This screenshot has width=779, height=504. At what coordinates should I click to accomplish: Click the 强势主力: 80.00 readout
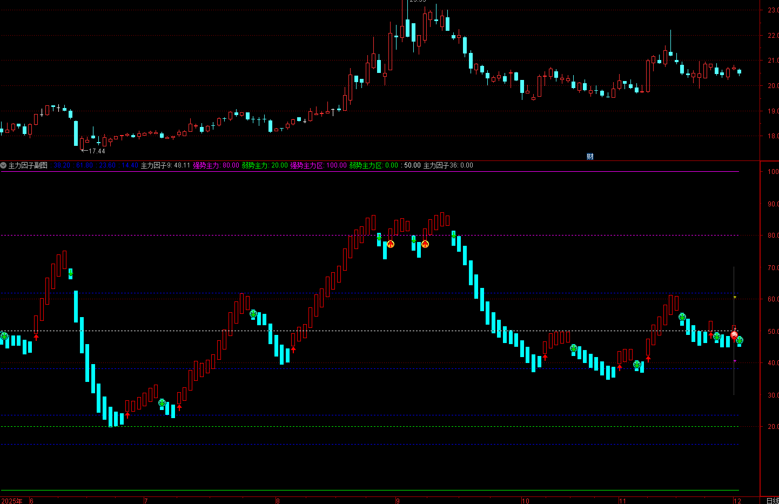[x=216, y=165]
